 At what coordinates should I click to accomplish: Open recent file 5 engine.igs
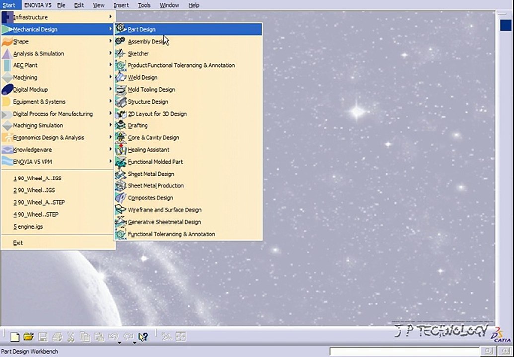58,227
